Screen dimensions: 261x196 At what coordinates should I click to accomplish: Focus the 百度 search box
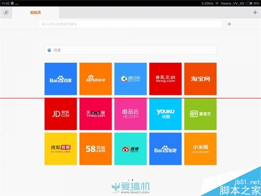130,50
